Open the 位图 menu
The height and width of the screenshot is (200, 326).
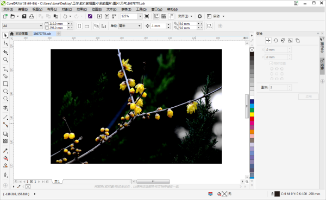(97, 9)
